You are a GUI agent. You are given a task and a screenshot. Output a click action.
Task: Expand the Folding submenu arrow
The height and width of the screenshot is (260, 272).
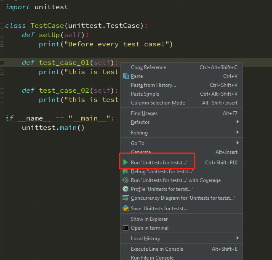click(x=237, y=132)
